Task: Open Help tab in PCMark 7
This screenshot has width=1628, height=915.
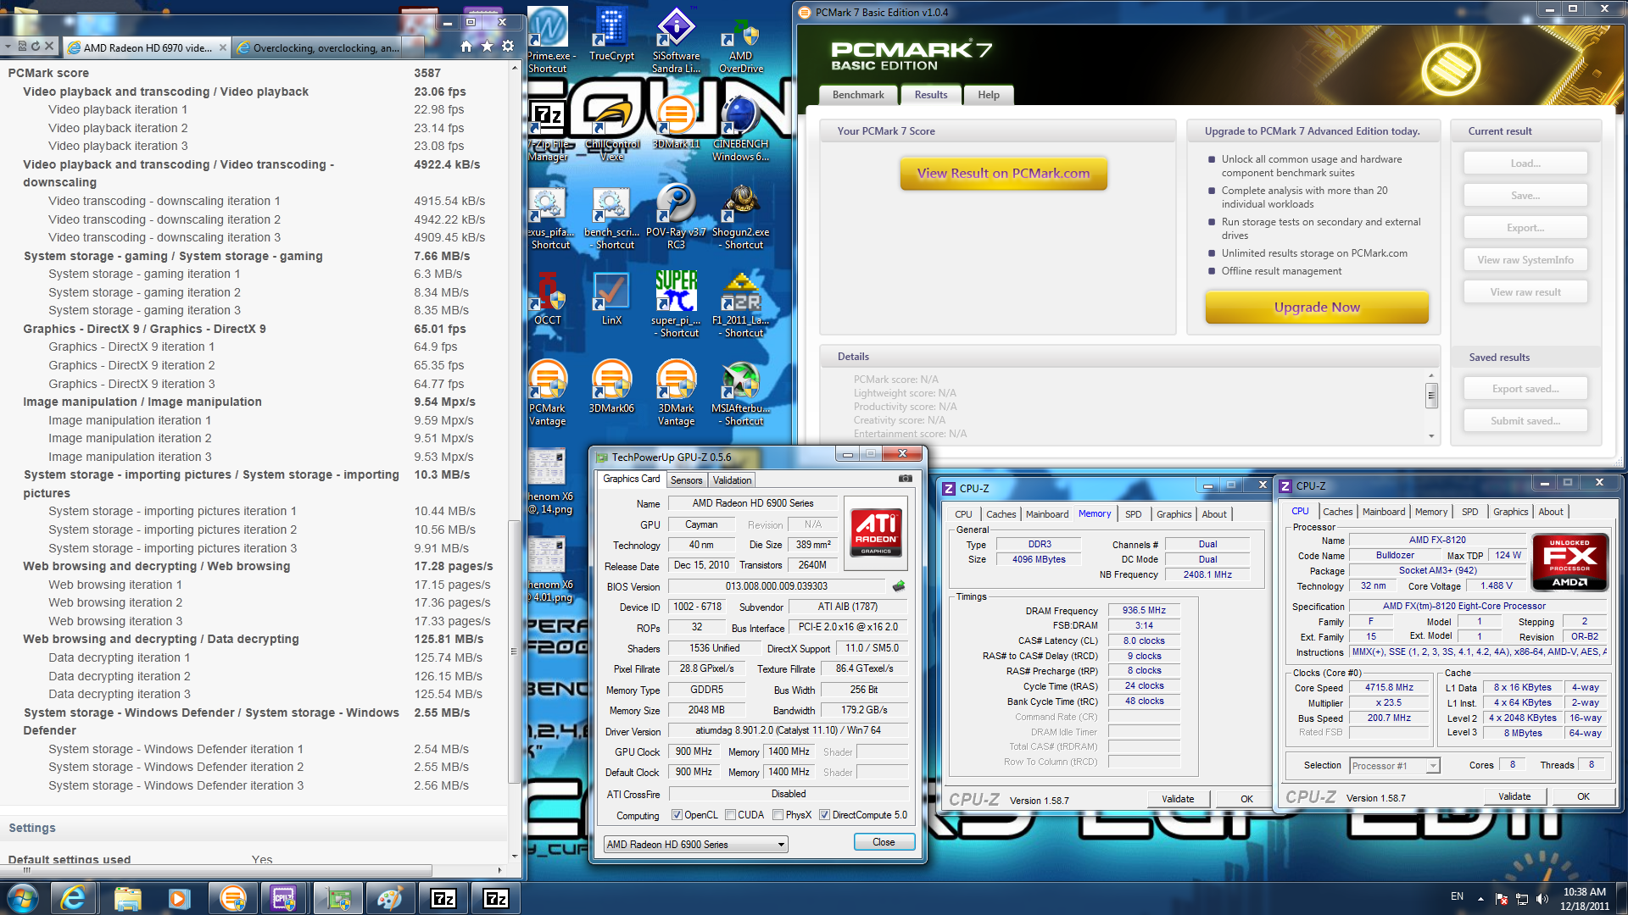Action: (988, 95)
